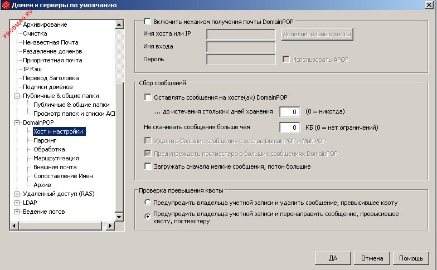The image size is (437, 270).
Task: Expand the 'Ведение логов' tree node
Action: point(17,212)
